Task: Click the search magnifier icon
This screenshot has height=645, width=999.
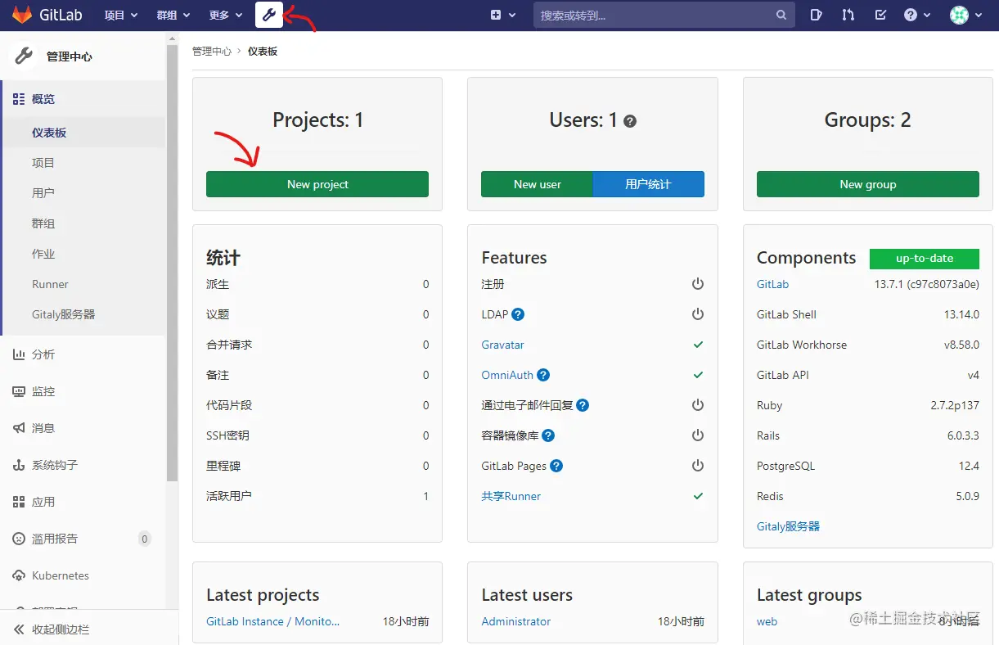Action: point(781,15)
